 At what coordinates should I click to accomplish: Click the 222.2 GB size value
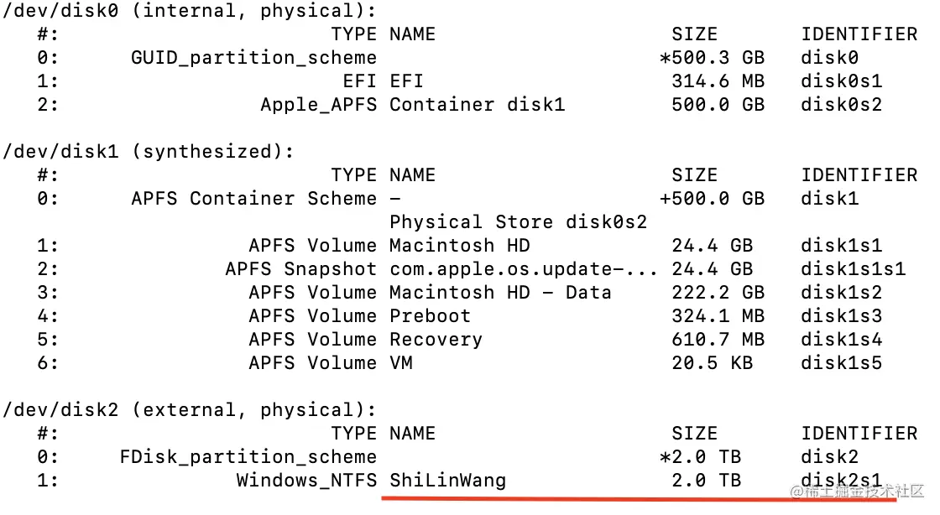pos(718,292)
